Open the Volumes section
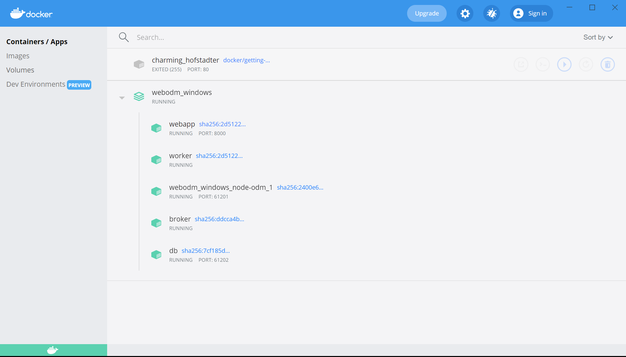 click(20, 70)
